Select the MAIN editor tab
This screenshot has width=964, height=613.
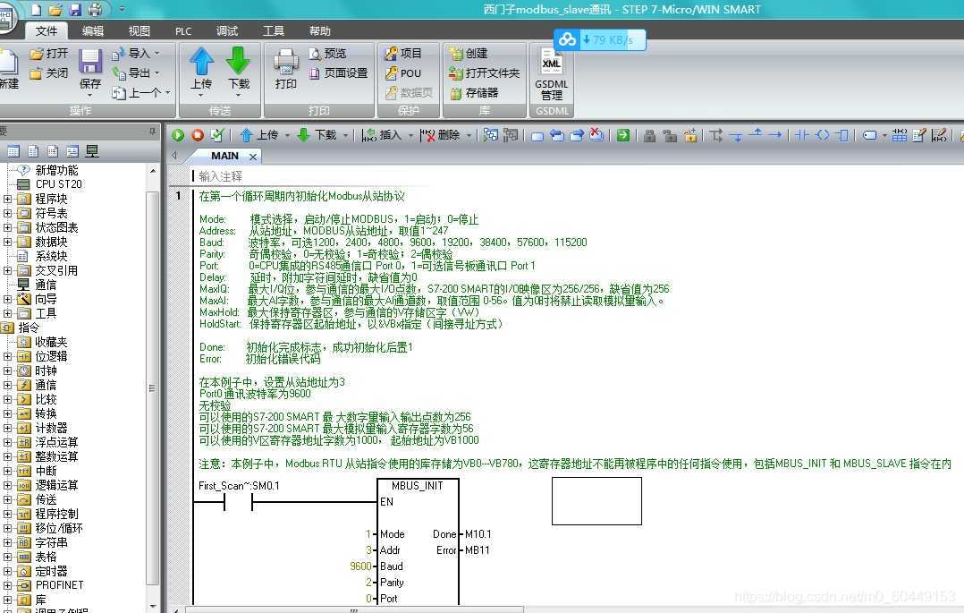(225, 157)
